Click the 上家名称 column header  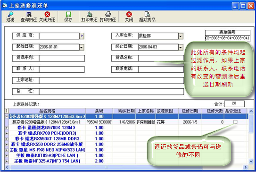pyautogui.click(x=146, y=111)
